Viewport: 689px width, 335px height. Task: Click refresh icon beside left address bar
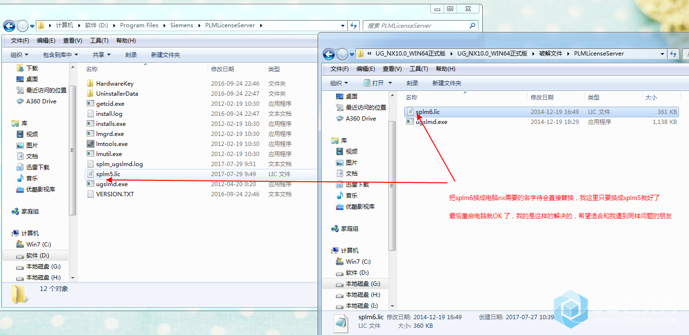(x=354, y=25)
